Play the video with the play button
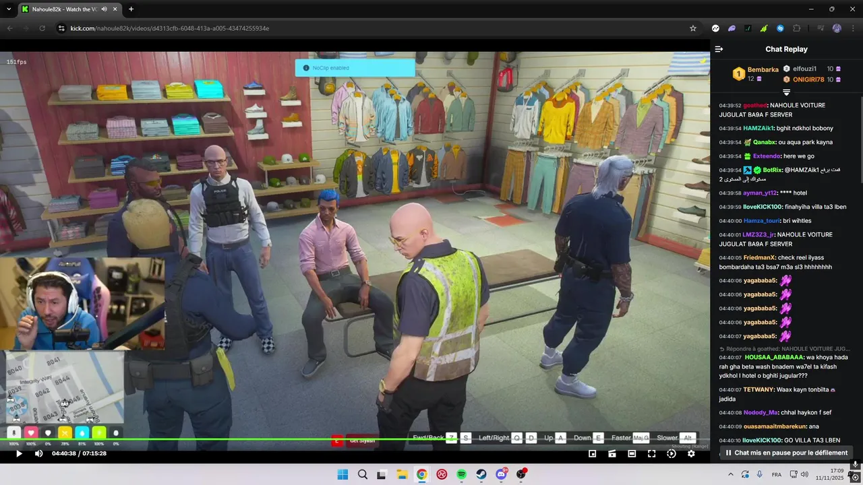 [19, 454]
